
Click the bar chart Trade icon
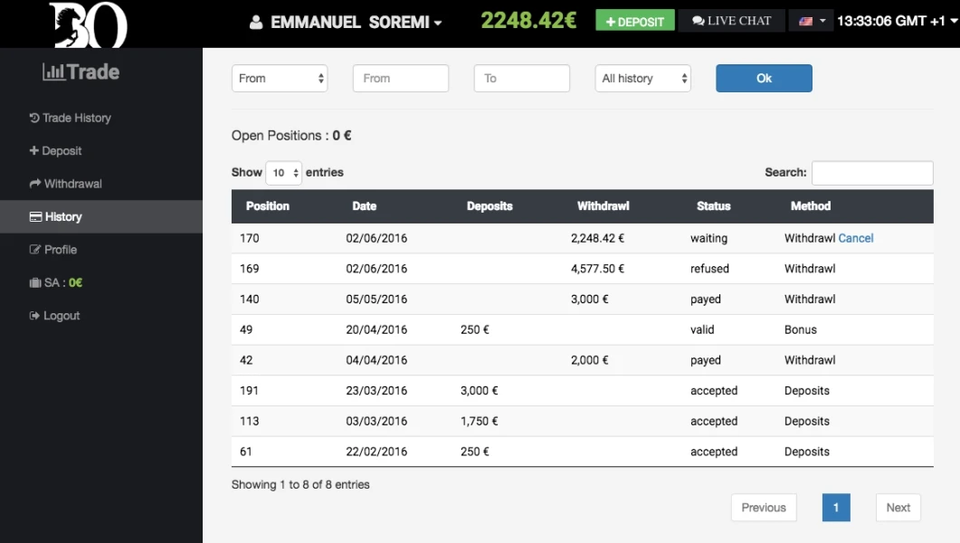53,72
